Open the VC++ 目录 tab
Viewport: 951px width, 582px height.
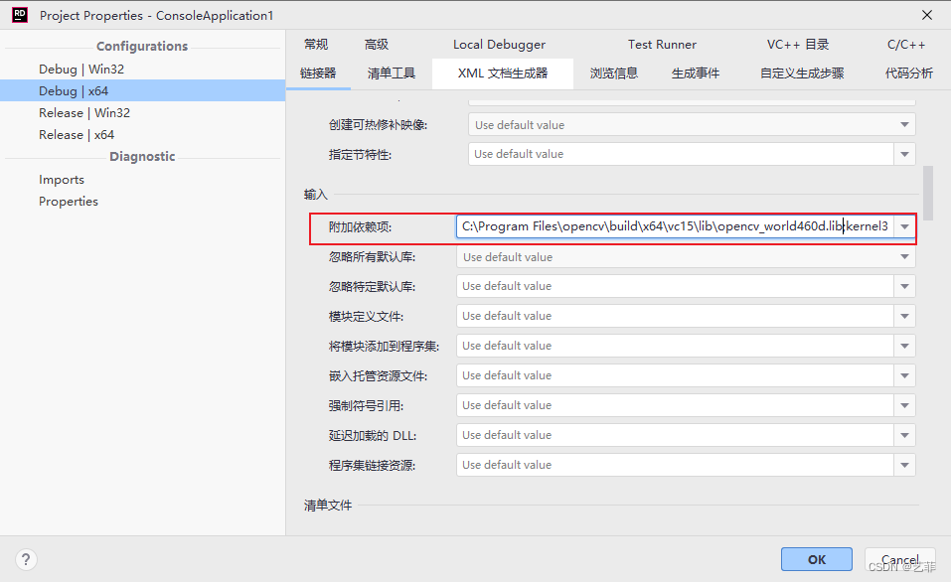tap(797, 45)
